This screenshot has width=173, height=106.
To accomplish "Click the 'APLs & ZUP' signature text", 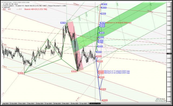I will [x=160, y=99].
